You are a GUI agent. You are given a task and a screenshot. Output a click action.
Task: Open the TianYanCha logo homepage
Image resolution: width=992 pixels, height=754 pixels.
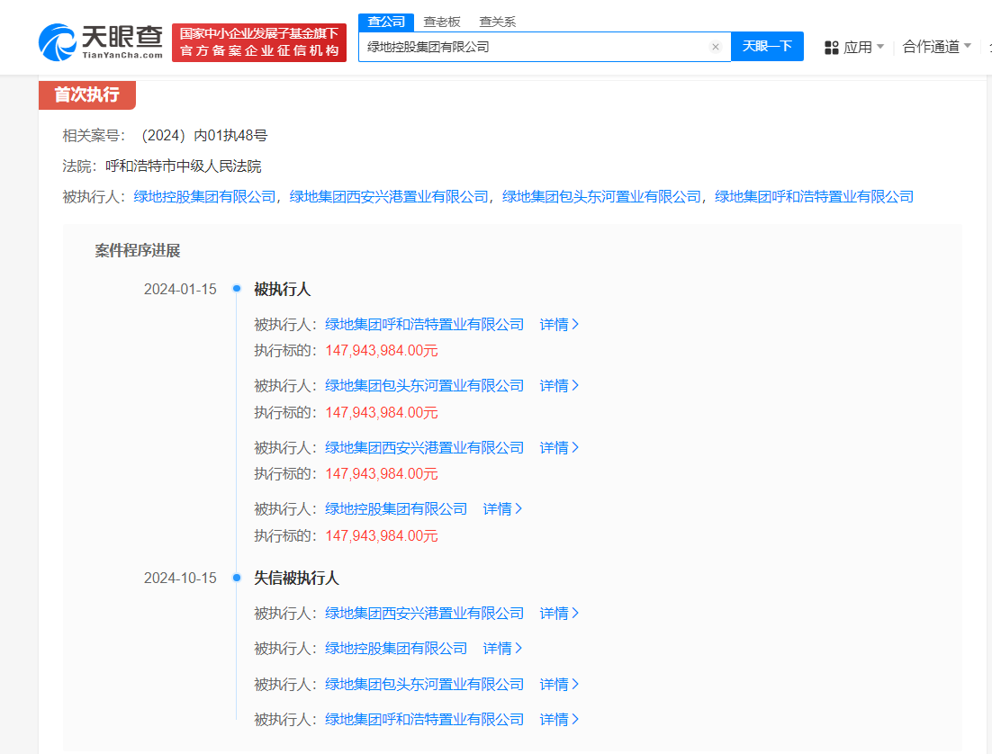[x=101, y=42]
